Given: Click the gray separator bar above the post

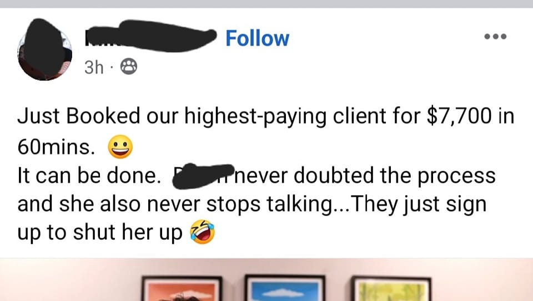Looking at the screenshot, I should (266, 4).
